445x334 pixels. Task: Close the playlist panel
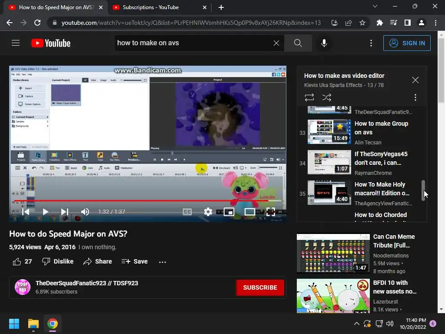click(x=415, y=80)
